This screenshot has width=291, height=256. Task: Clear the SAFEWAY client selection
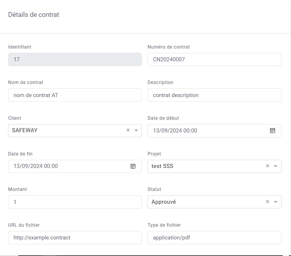128,130
